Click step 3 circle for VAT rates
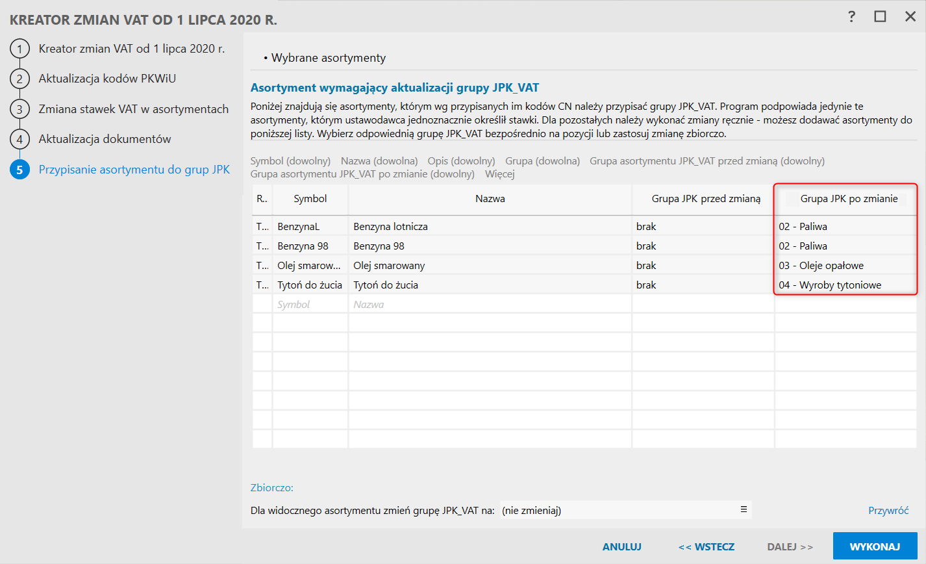The image size is (926, 564). pyautogui.click(x=19, y=109)
